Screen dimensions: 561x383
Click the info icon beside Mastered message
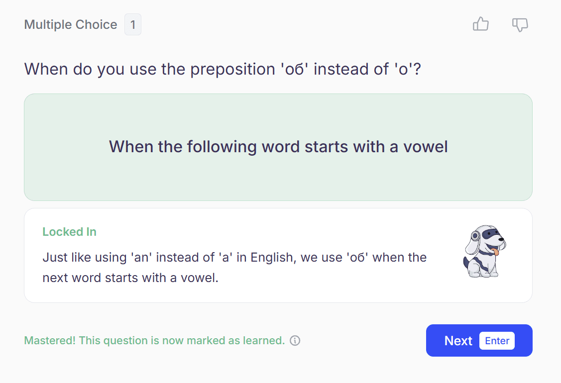[x=295, y=341]
